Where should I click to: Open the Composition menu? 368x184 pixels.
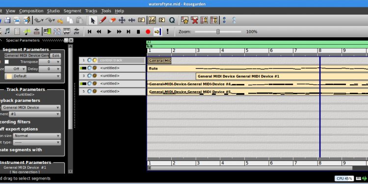[x=31, y=11]
